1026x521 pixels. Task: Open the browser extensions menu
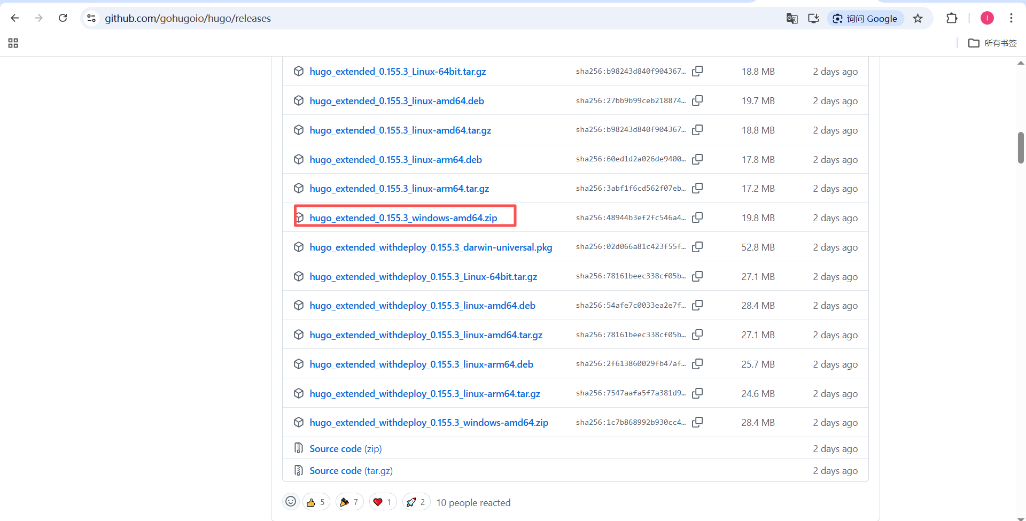coord(952,18)
